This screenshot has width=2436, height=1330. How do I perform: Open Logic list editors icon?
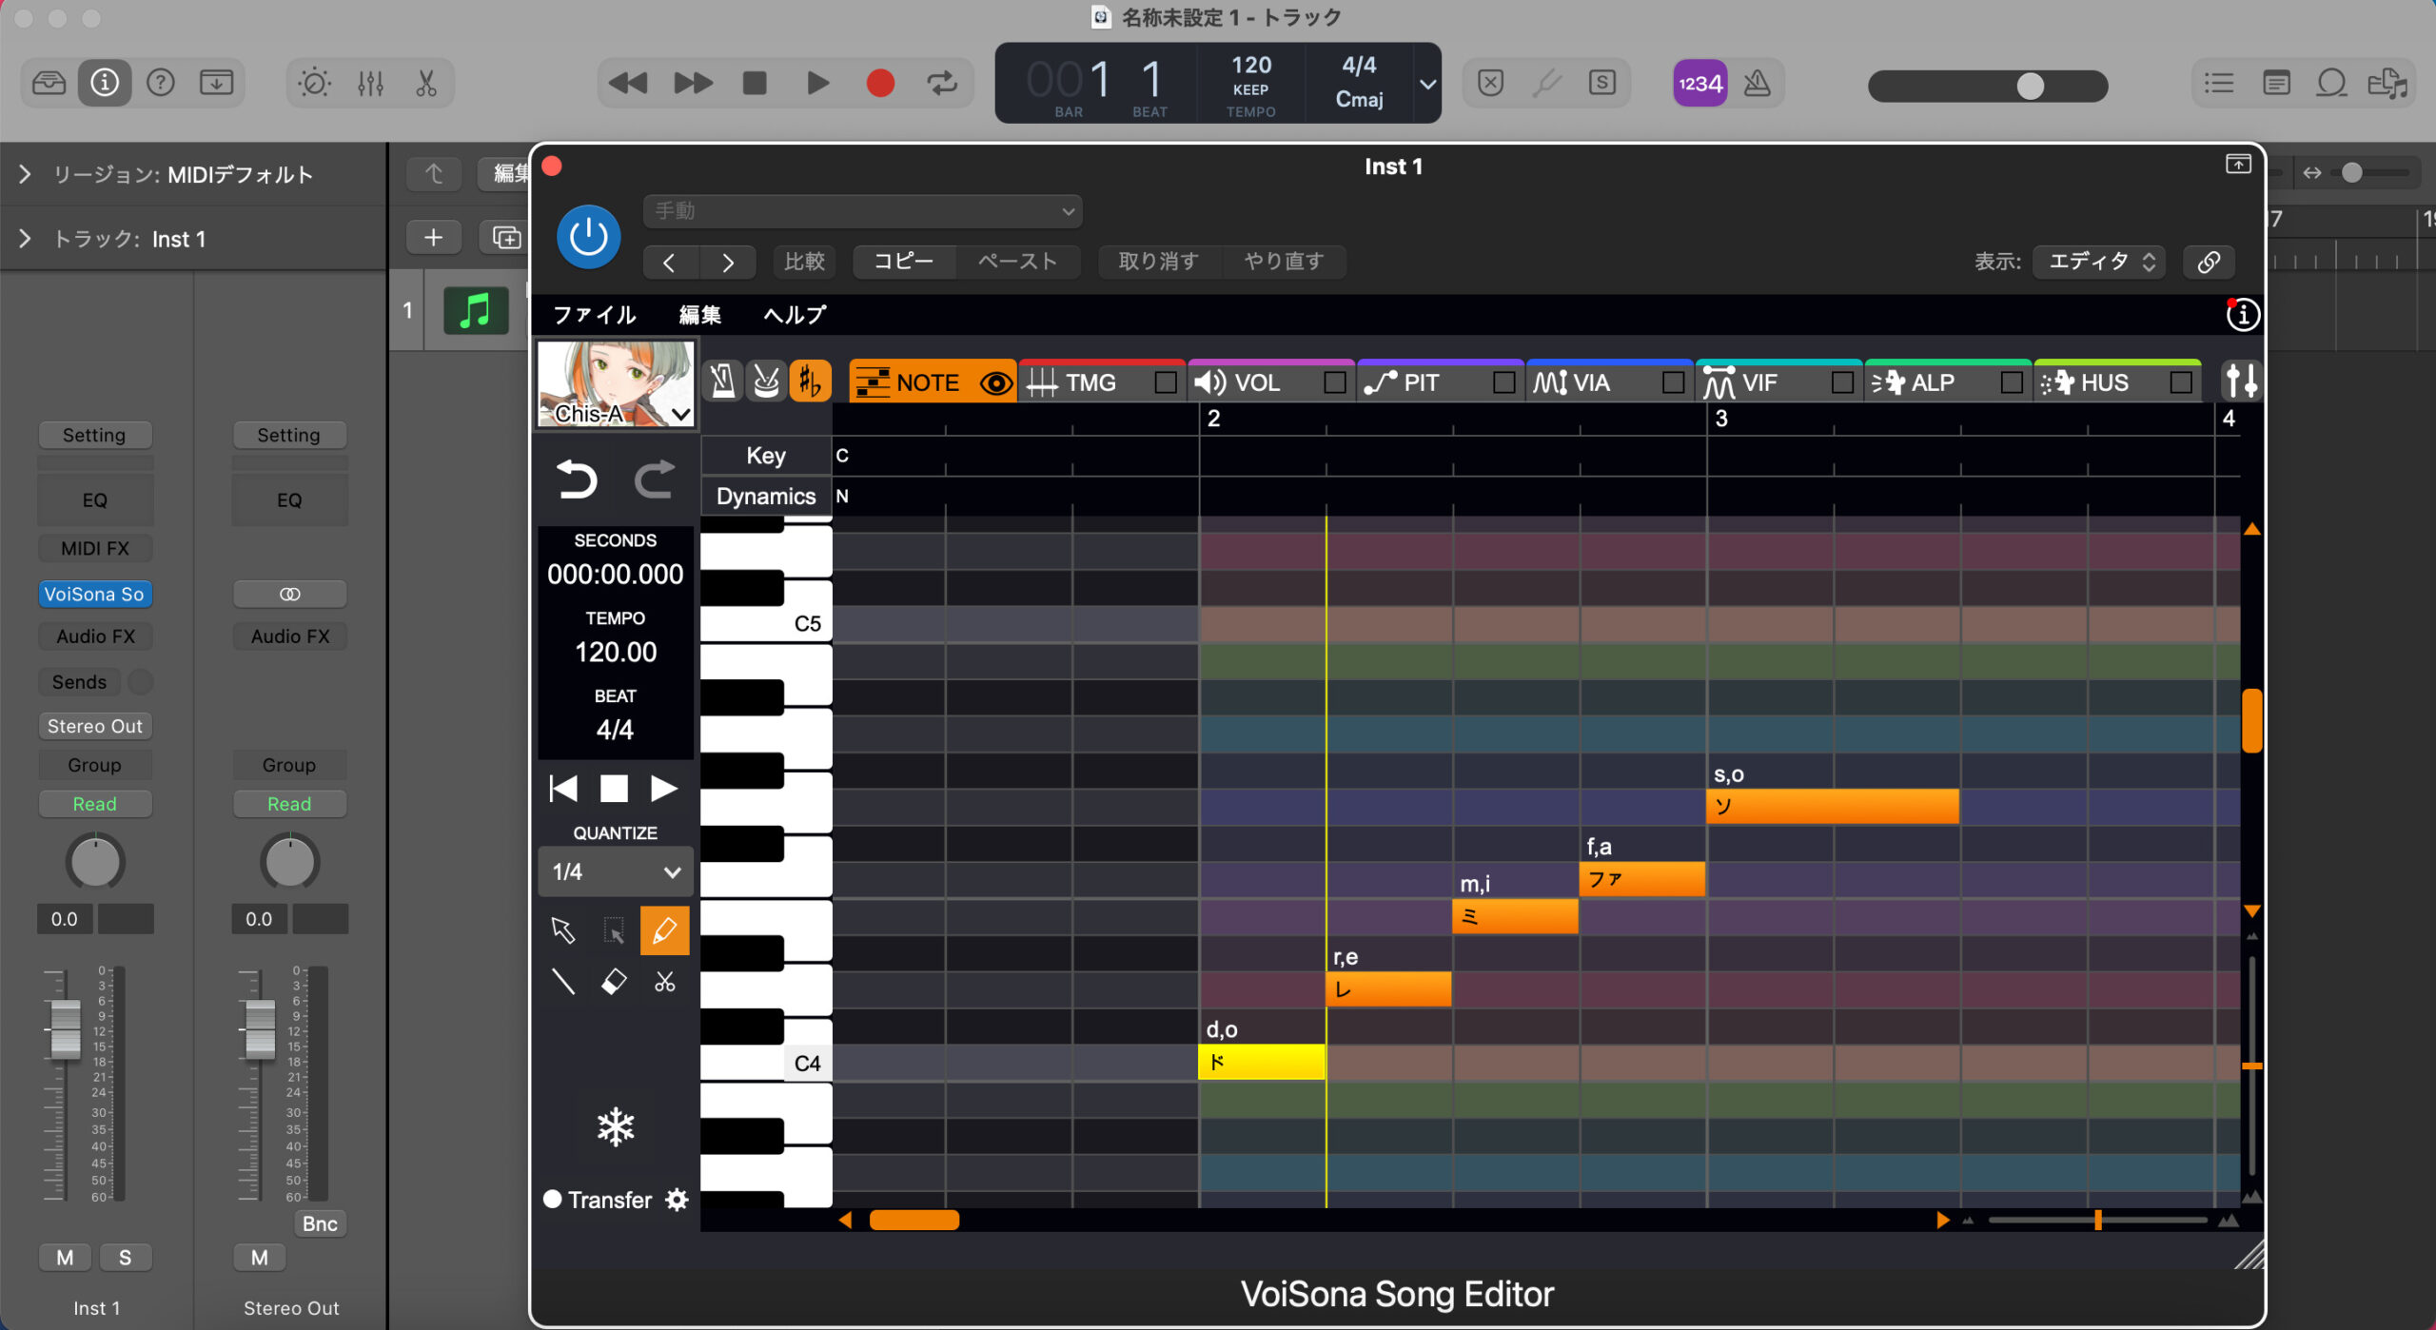[x=2218, y=84]
